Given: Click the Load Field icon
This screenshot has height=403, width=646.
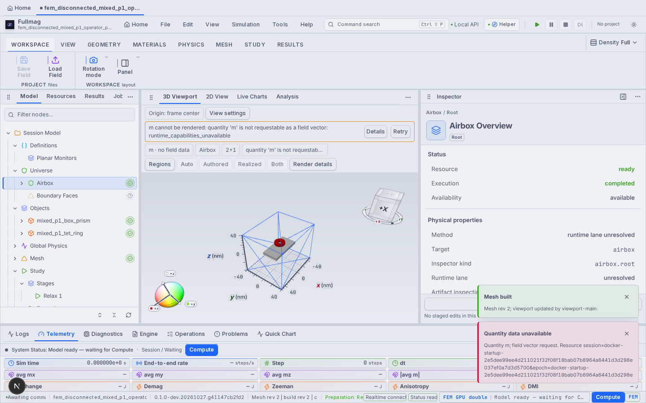Looking at the screenshot, I should click(x=55, y=60).
